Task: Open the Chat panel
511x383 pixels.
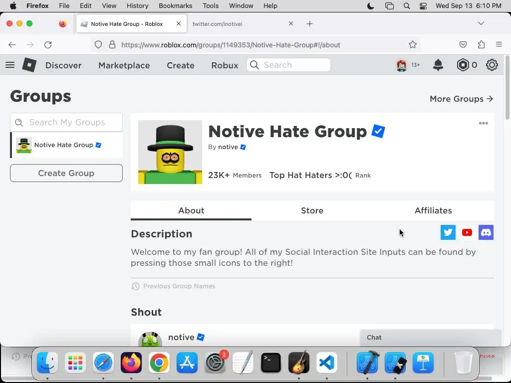Action: pyautogui.click(x=430, y=338)
